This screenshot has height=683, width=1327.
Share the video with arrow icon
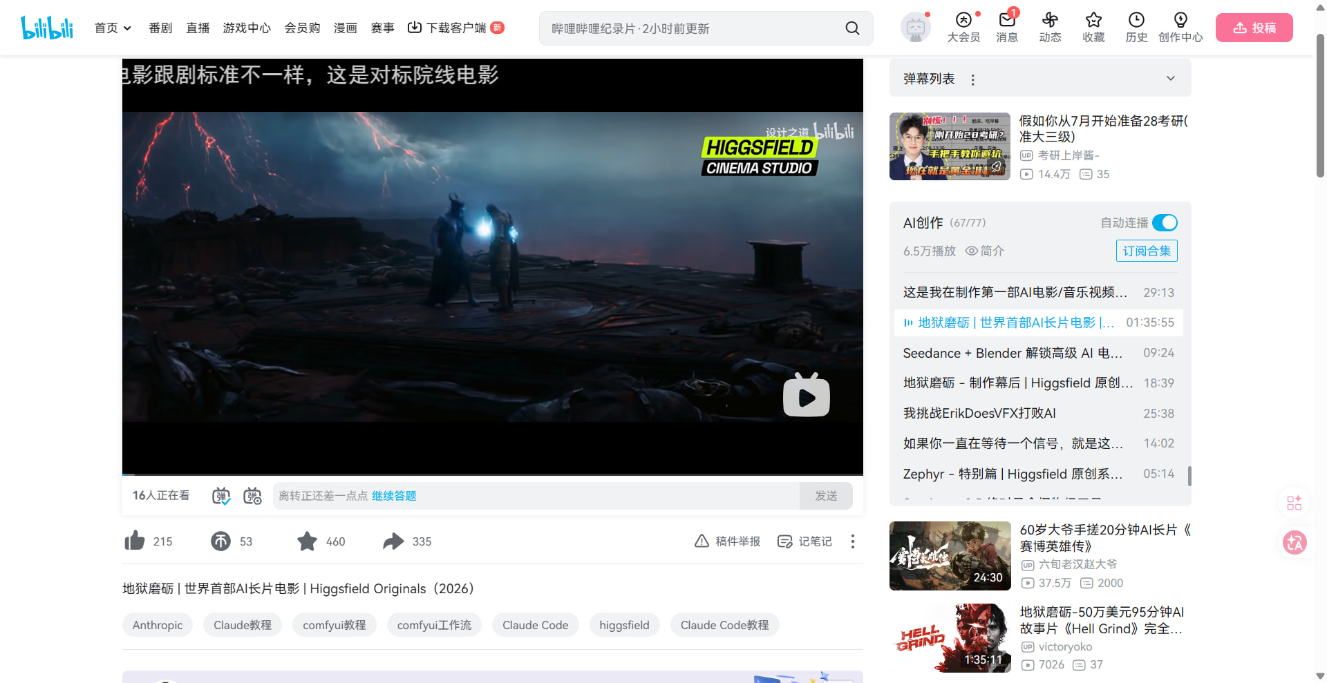point(393,541)
